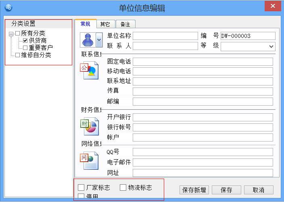Switch to the 其它 tab
284x202 pixels.
105,24
